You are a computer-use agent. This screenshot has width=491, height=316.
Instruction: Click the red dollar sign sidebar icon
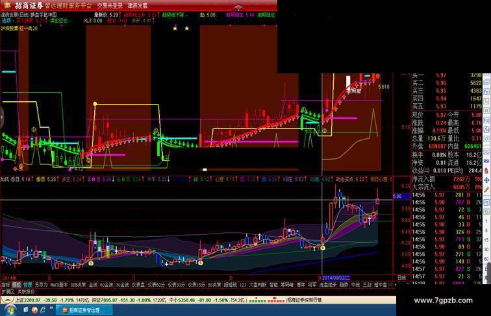pos(486,171)
